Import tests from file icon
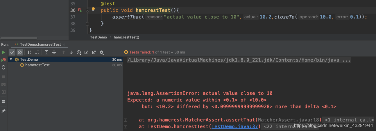Screen dimensions: 376x131 86,52
